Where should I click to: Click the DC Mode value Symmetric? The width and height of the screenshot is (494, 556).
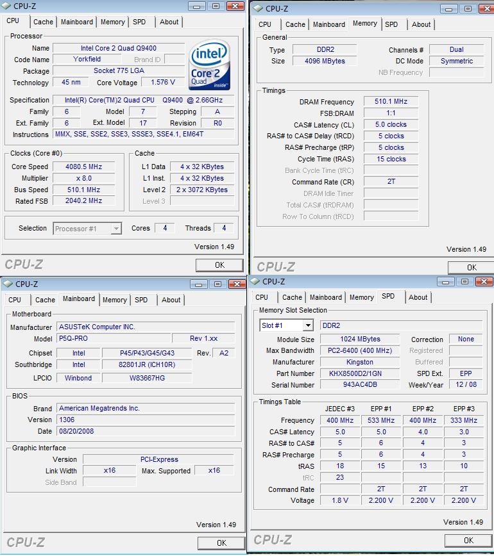[x=456, y=61]
